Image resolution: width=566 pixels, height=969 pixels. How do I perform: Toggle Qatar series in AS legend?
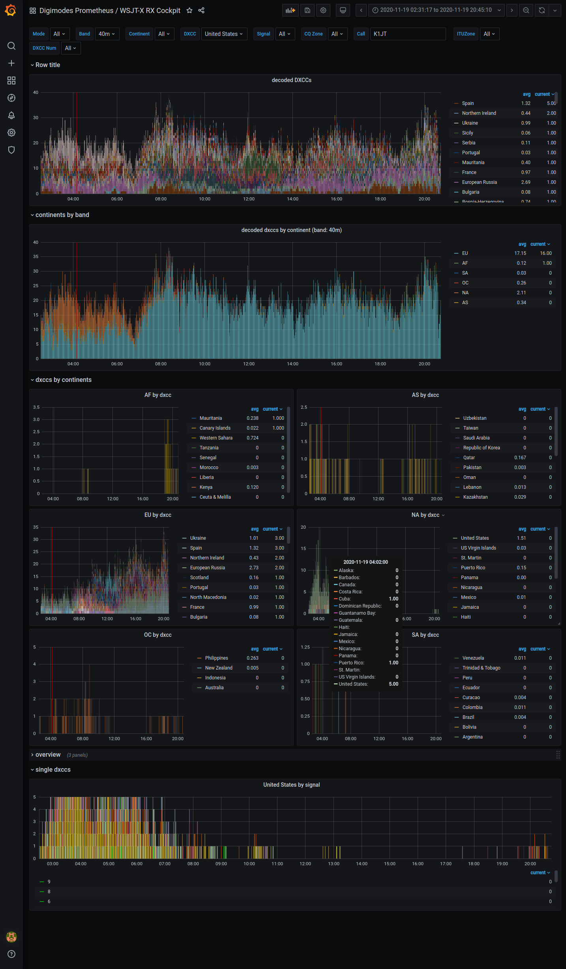[469, 458]
